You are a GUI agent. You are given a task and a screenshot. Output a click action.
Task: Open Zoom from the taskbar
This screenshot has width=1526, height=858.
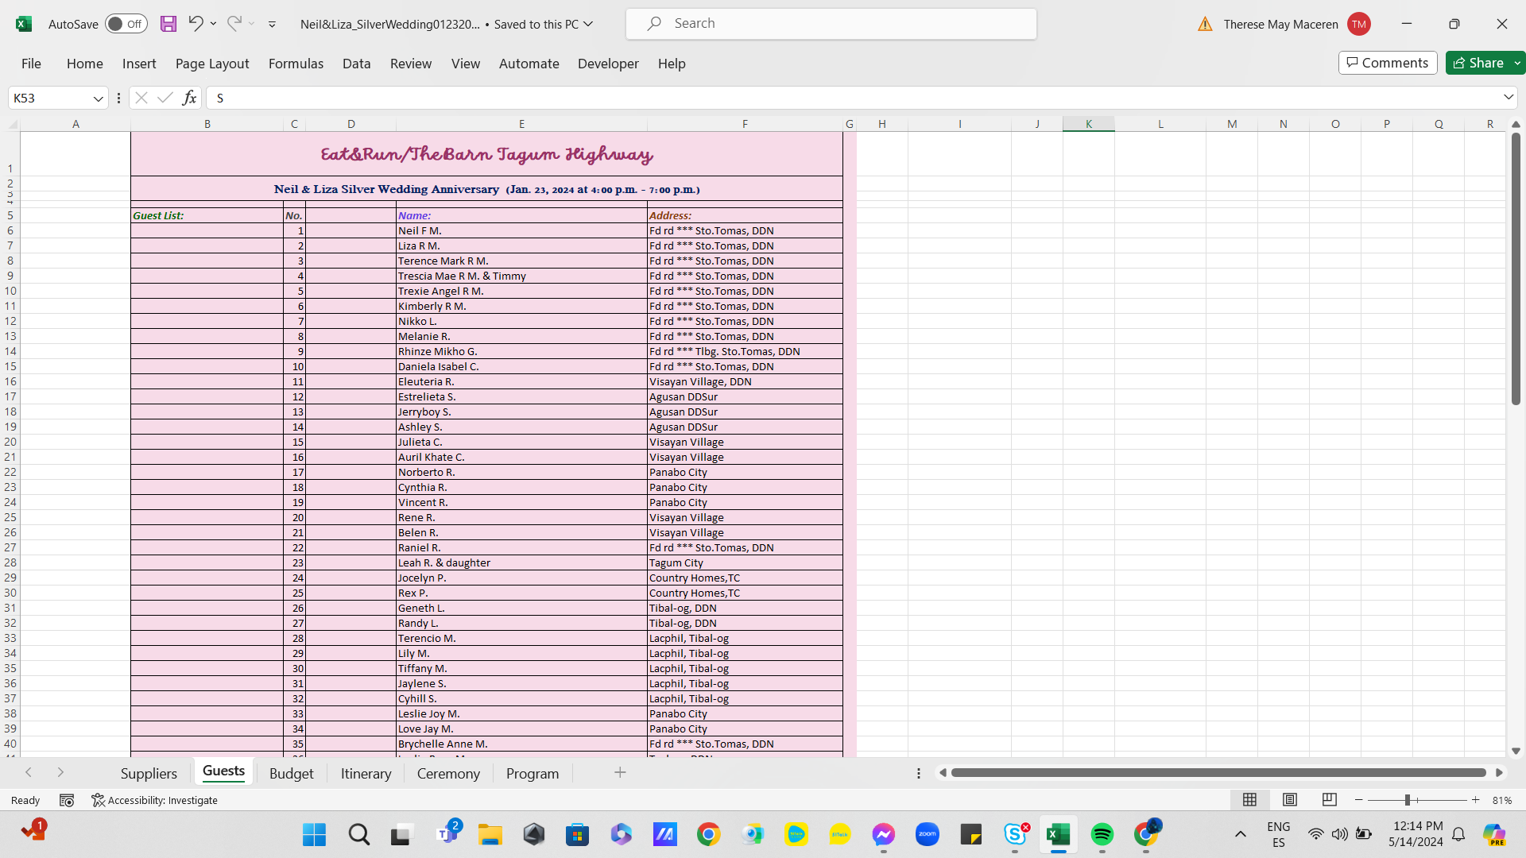[928, 834]
